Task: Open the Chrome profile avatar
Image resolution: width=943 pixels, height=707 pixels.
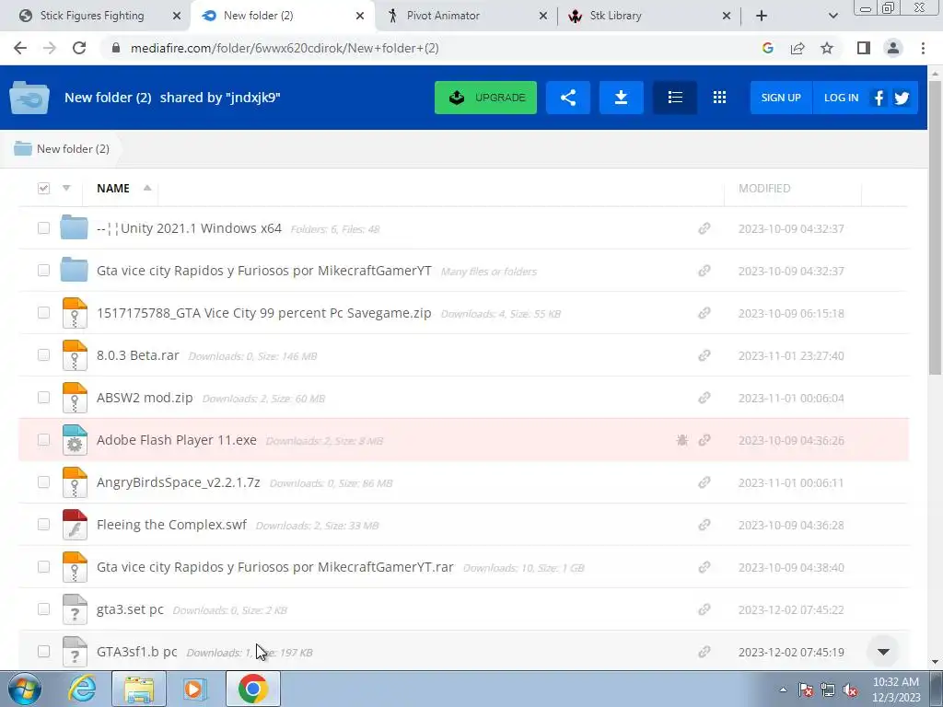Action: coord(893,48)
